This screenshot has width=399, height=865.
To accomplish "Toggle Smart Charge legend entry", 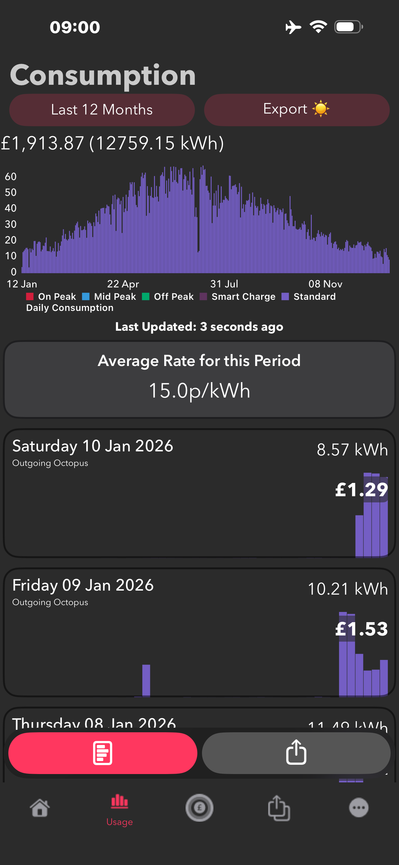I will pyautogui.click(x=238, y=296).
